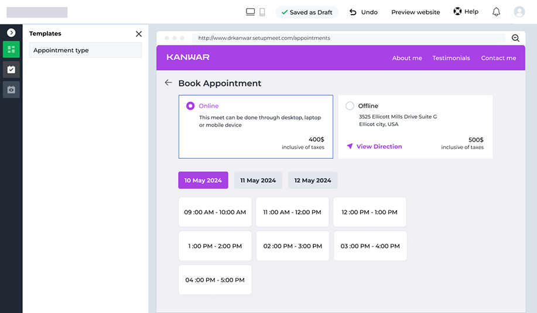Switch to the 11 May 2024 tab
This screenshot has width=537, height=313.
(258, 180)
